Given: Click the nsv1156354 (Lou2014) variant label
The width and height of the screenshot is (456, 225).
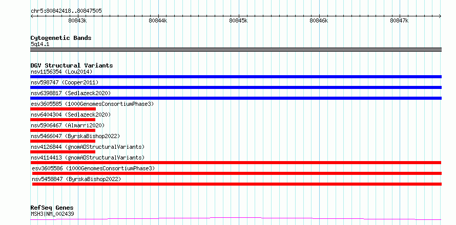Looking at the screenshot, I should 61,72.
